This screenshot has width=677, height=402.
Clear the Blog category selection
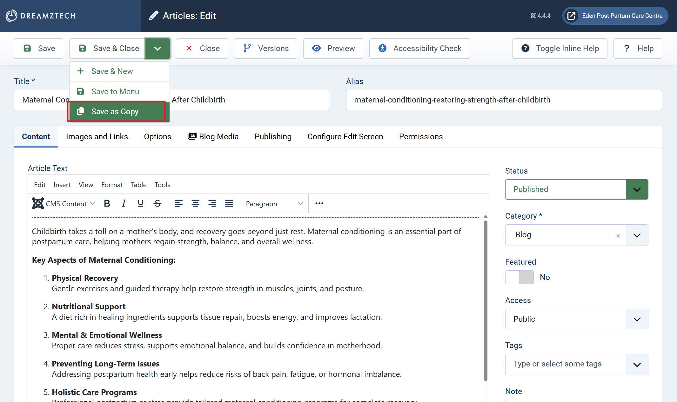618,235
